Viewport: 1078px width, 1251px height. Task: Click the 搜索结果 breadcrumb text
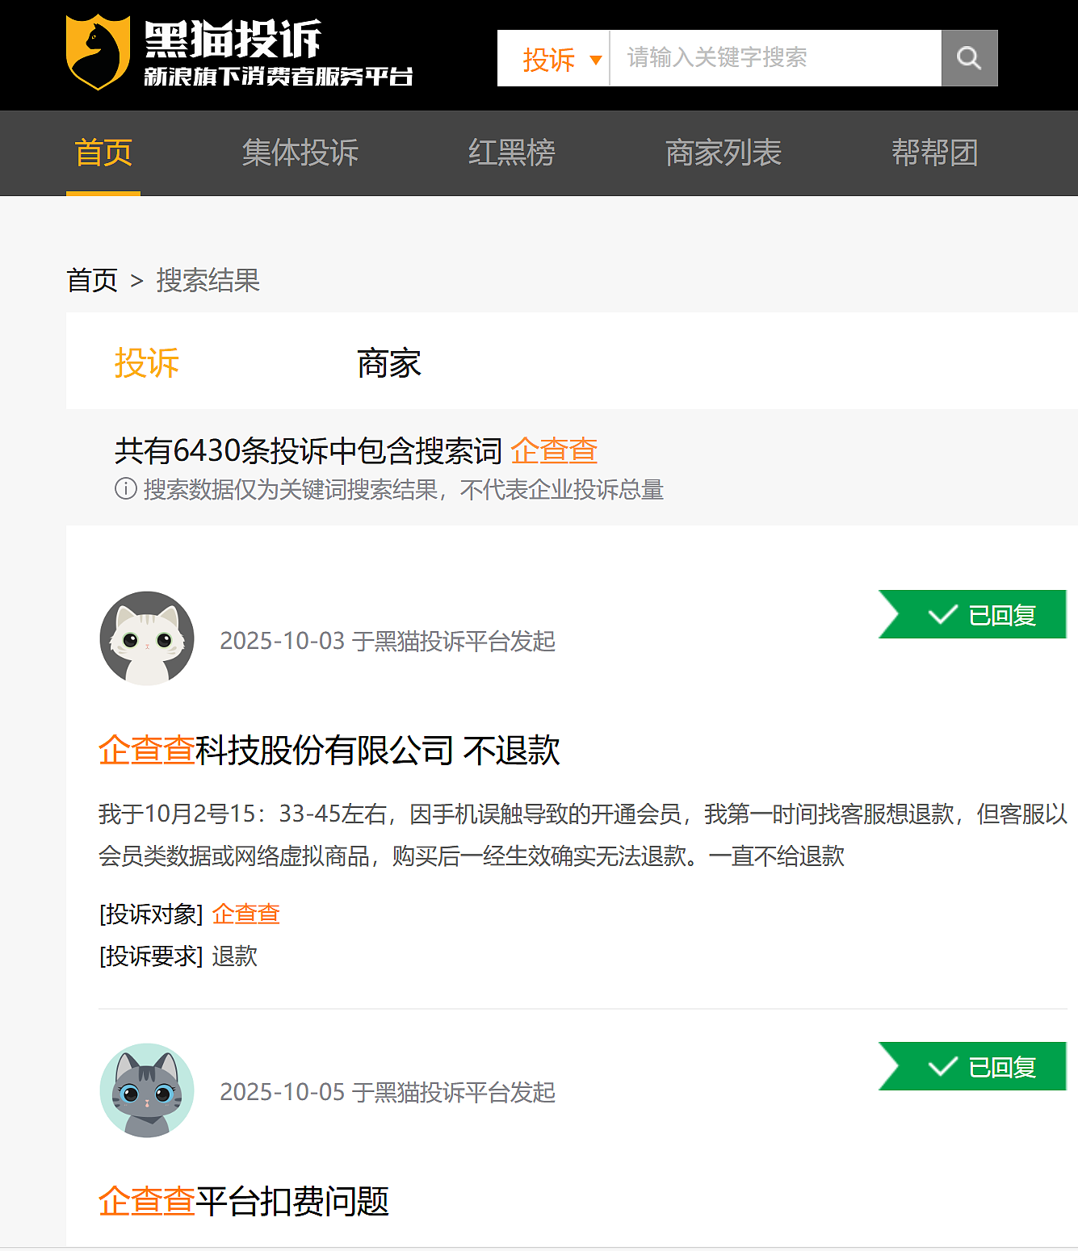coord(208,281)
